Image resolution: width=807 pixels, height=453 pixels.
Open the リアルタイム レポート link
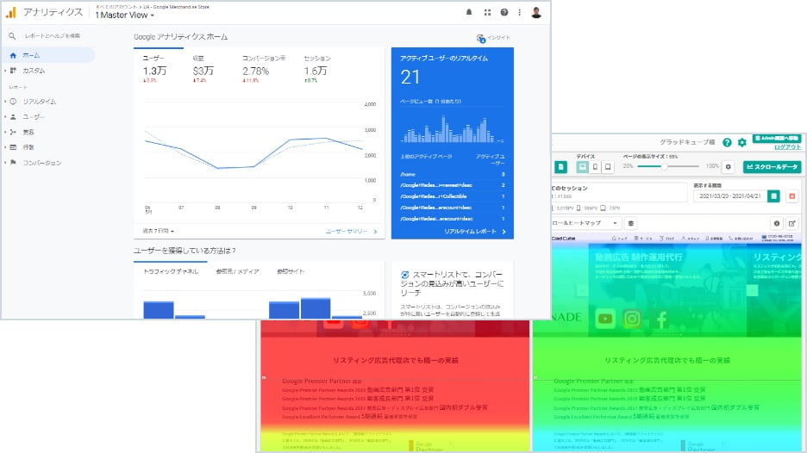474,232
